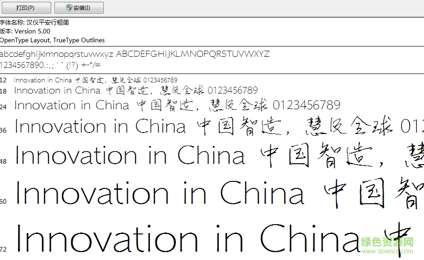Click the digits and punctuation sample line

point(50,65)
